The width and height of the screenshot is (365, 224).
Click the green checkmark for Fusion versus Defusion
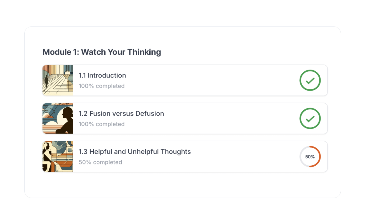[310, 119]
